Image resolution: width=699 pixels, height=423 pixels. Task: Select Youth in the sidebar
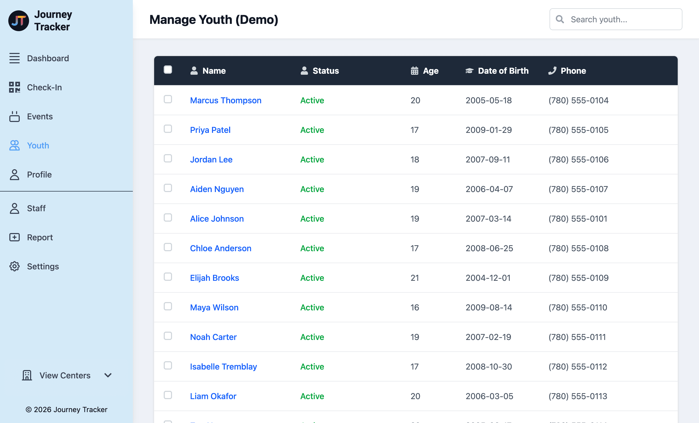pyautogui.click(x=38, y=145)
